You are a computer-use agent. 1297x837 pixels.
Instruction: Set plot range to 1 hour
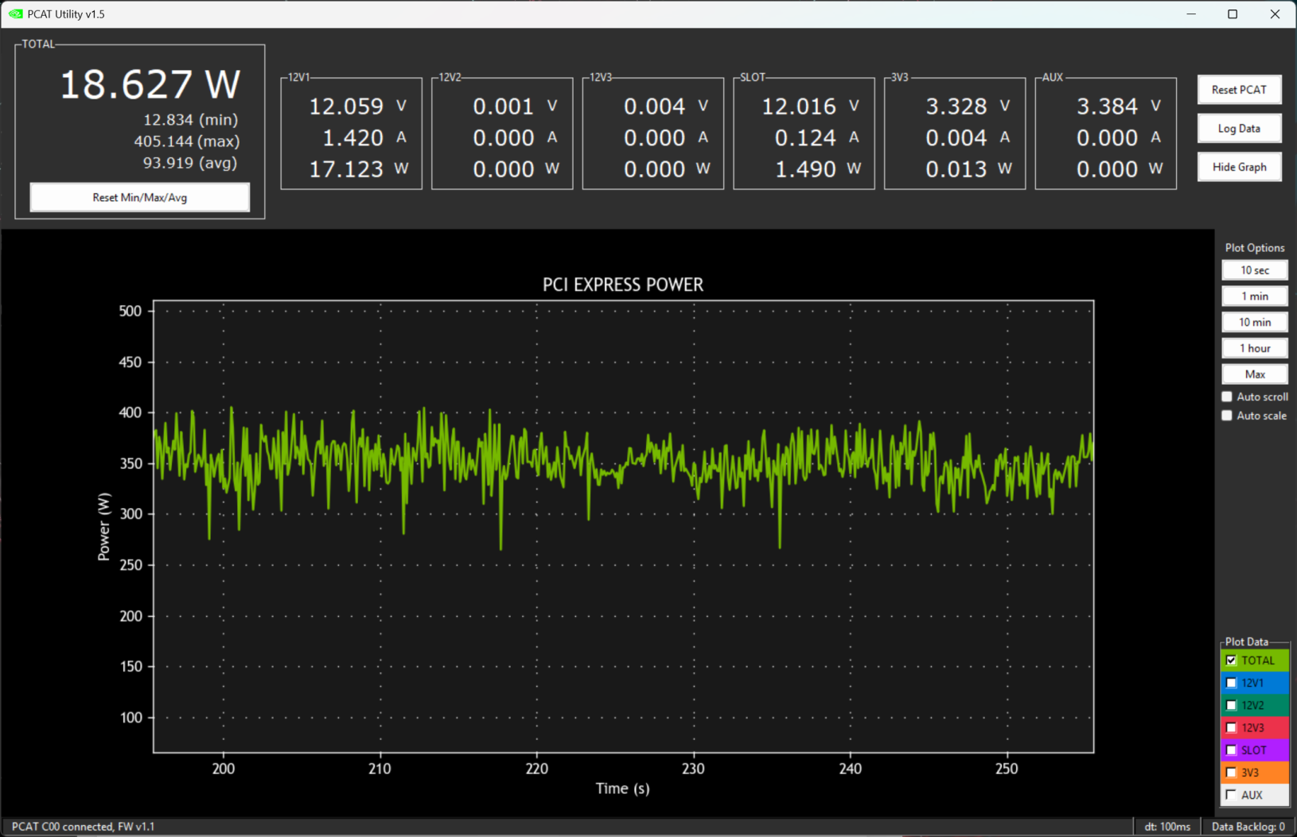tap(1254, 348)
